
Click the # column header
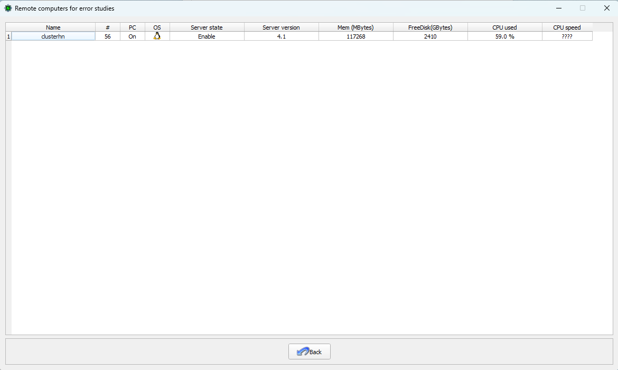(x=108, y=27)
